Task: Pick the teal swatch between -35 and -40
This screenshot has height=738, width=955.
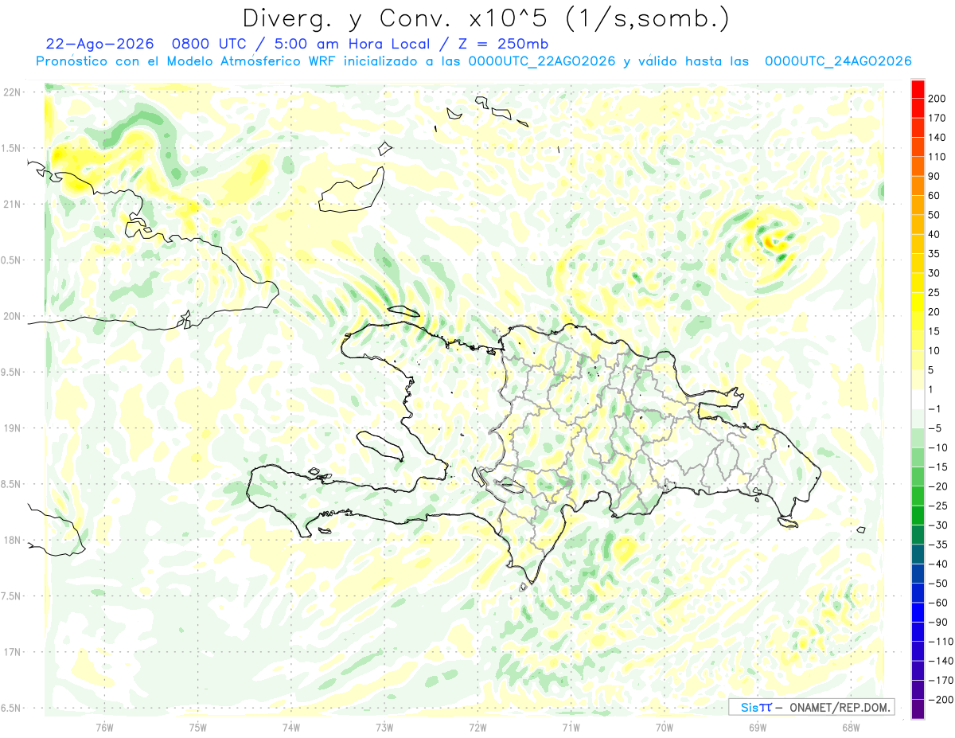Action: pos(918,555)
